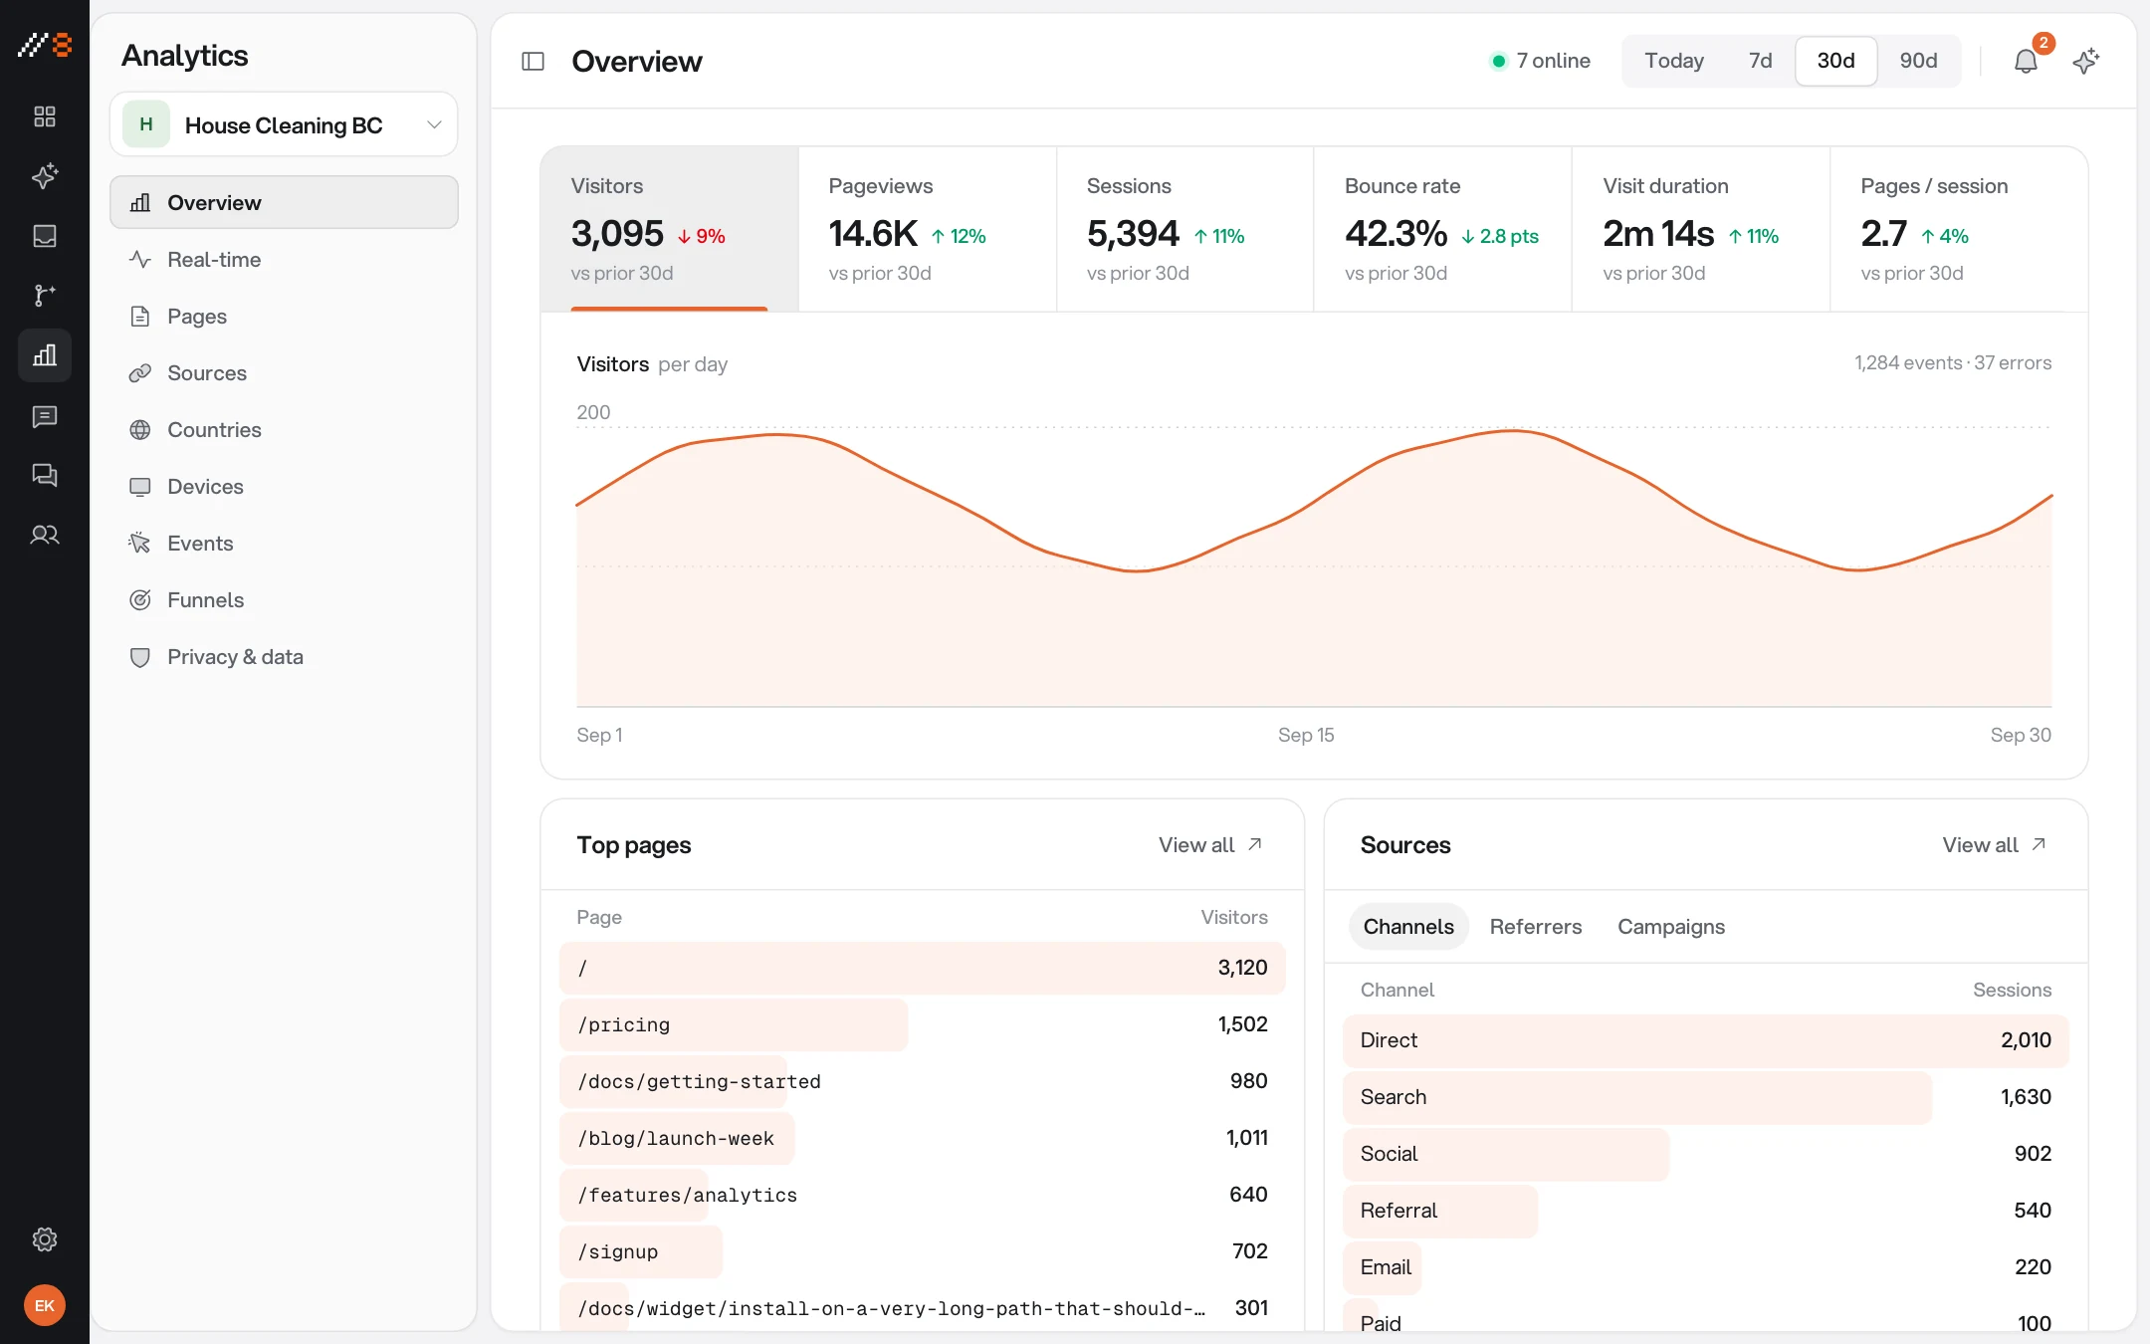Select the Today time range
This screenshot has height=1344, width=2150.
pyautogui.click(x=1674, y=61)
